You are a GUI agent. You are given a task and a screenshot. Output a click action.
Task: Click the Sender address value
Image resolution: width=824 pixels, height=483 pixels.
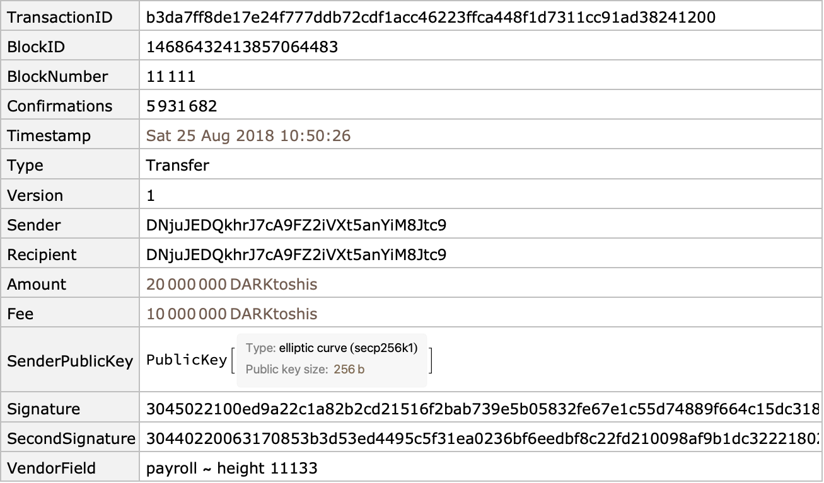(296, 225)
